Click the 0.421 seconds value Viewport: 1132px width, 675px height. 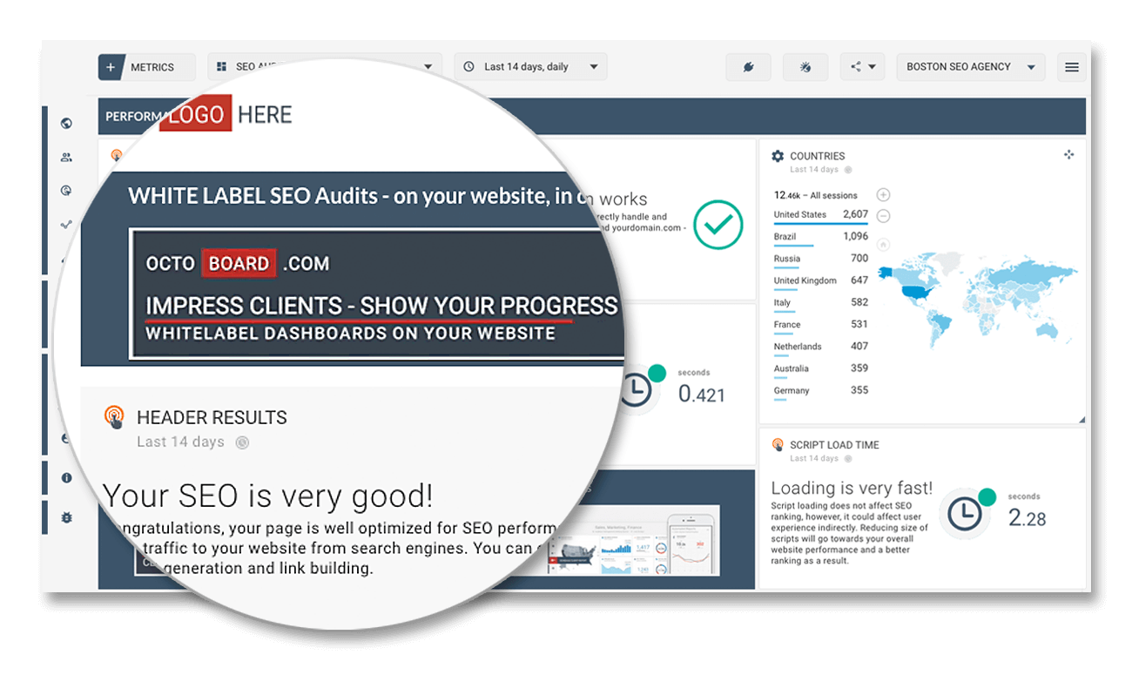coord(701,395)
